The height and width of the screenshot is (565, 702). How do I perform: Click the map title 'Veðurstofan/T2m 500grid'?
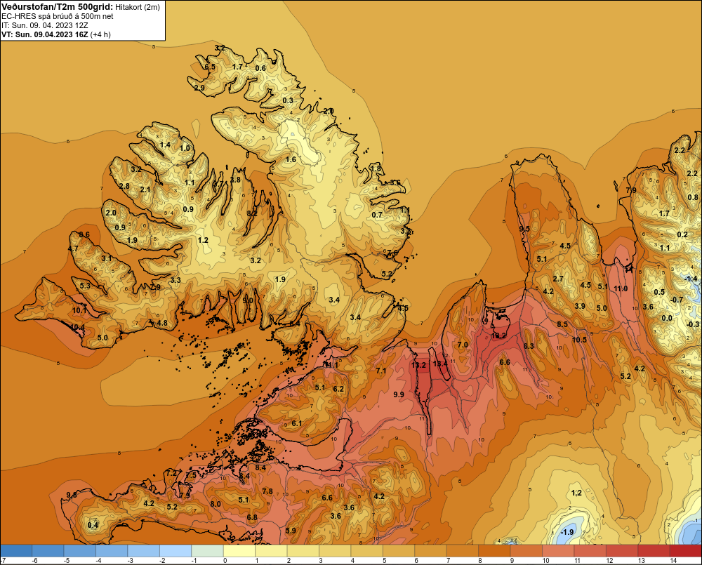[x=57, y=7]
